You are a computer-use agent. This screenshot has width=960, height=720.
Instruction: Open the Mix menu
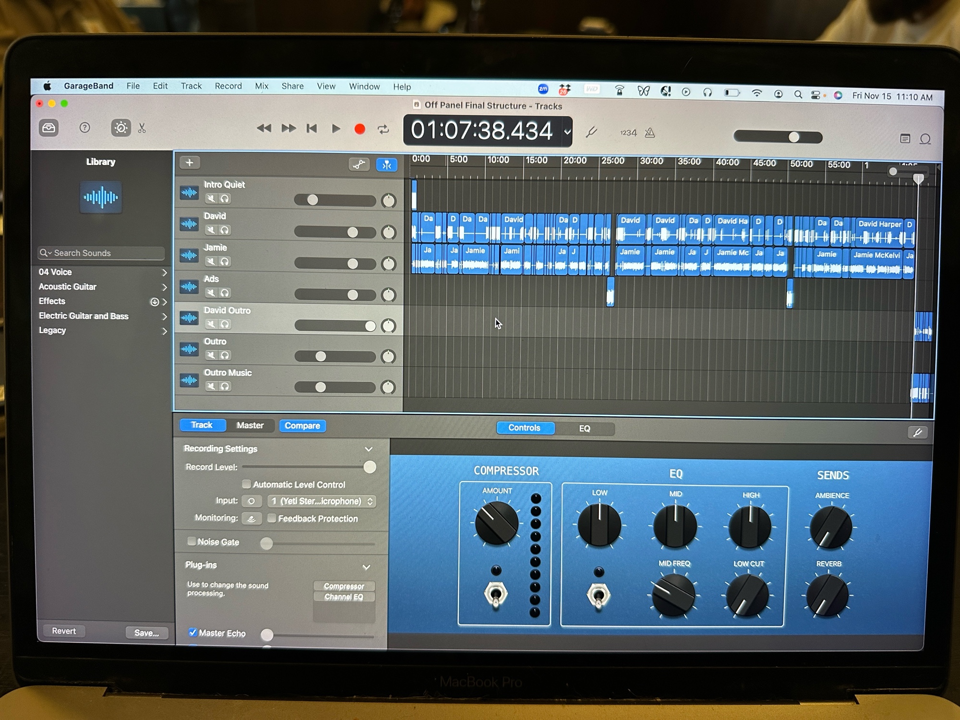(x=262, y=86)
